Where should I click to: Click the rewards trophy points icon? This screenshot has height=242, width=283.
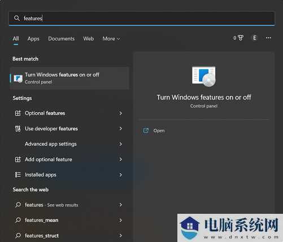tap(241, 38)
